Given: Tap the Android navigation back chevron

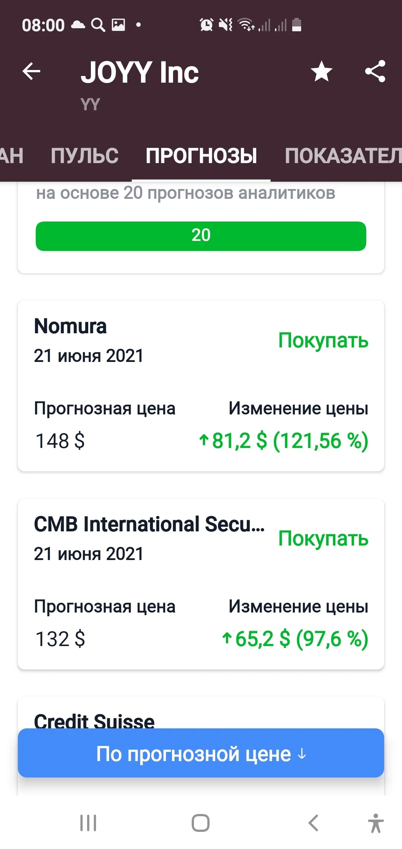Looking at the screenshot, I should pos(313,823).
